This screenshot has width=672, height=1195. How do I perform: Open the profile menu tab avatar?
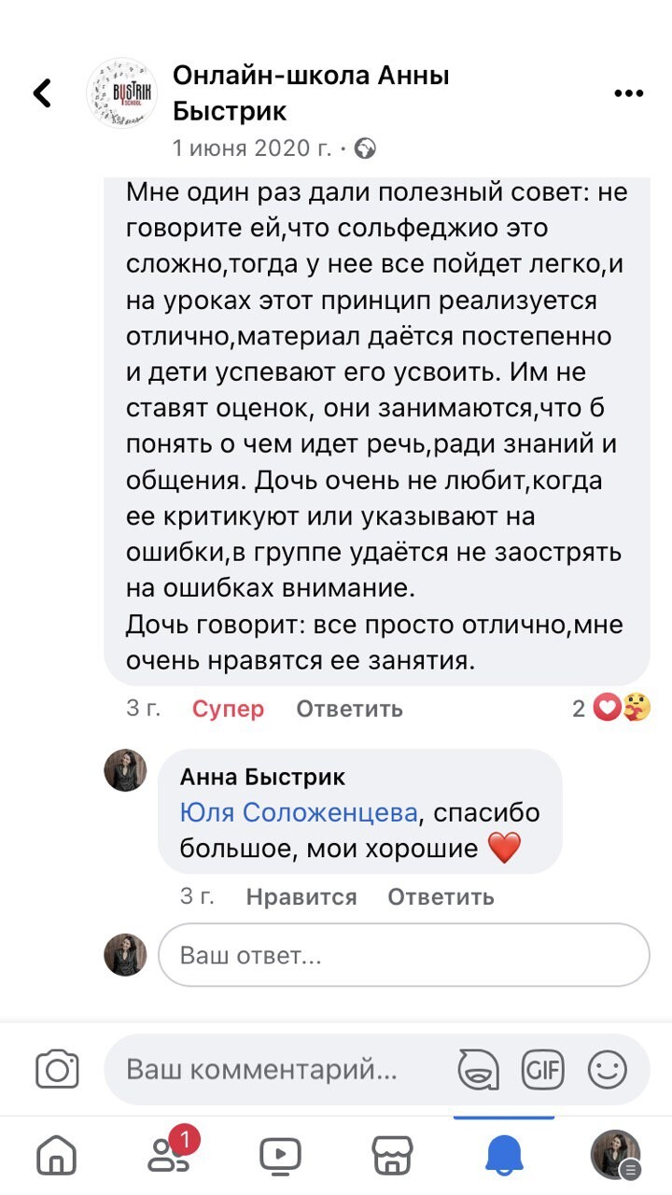tap(615, 1156)
